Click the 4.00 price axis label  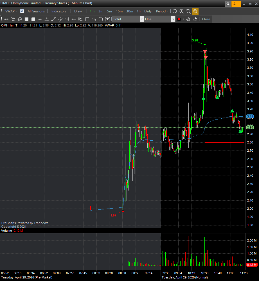pyautogui.click(x=250, y=43)
